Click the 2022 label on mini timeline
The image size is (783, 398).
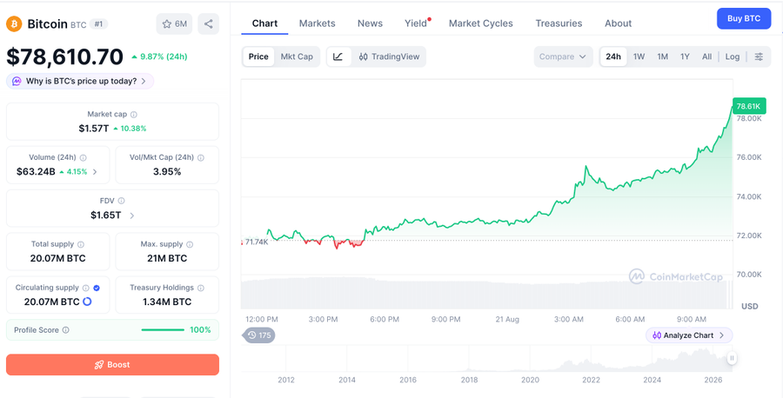(x=591, y=380)
